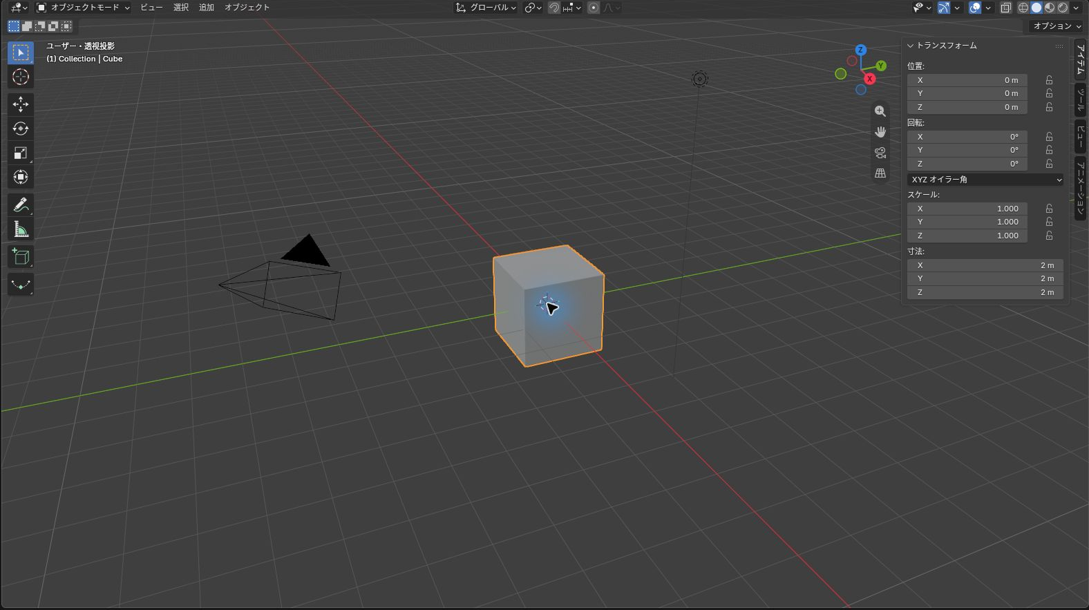Set selection mode to Extend
This screenshot has width=1089, height=610.
point(27,26)
